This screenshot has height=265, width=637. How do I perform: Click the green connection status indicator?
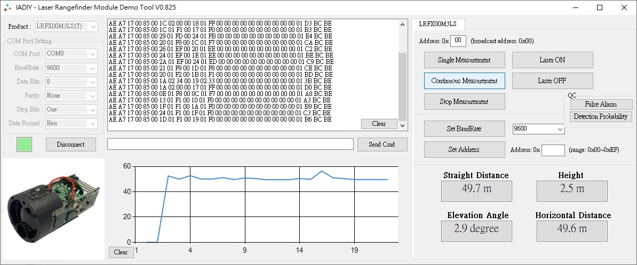pos(24,144)
